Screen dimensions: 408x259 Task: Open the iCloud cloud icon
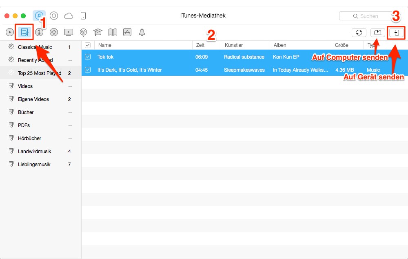tap(69, 16)
